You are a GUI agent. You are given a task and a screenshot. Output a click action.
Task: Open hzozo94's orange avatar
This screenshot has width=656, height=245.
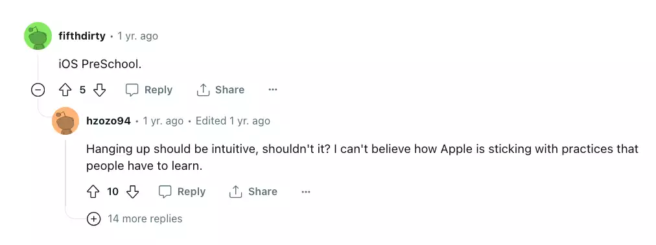click(65, 121)
